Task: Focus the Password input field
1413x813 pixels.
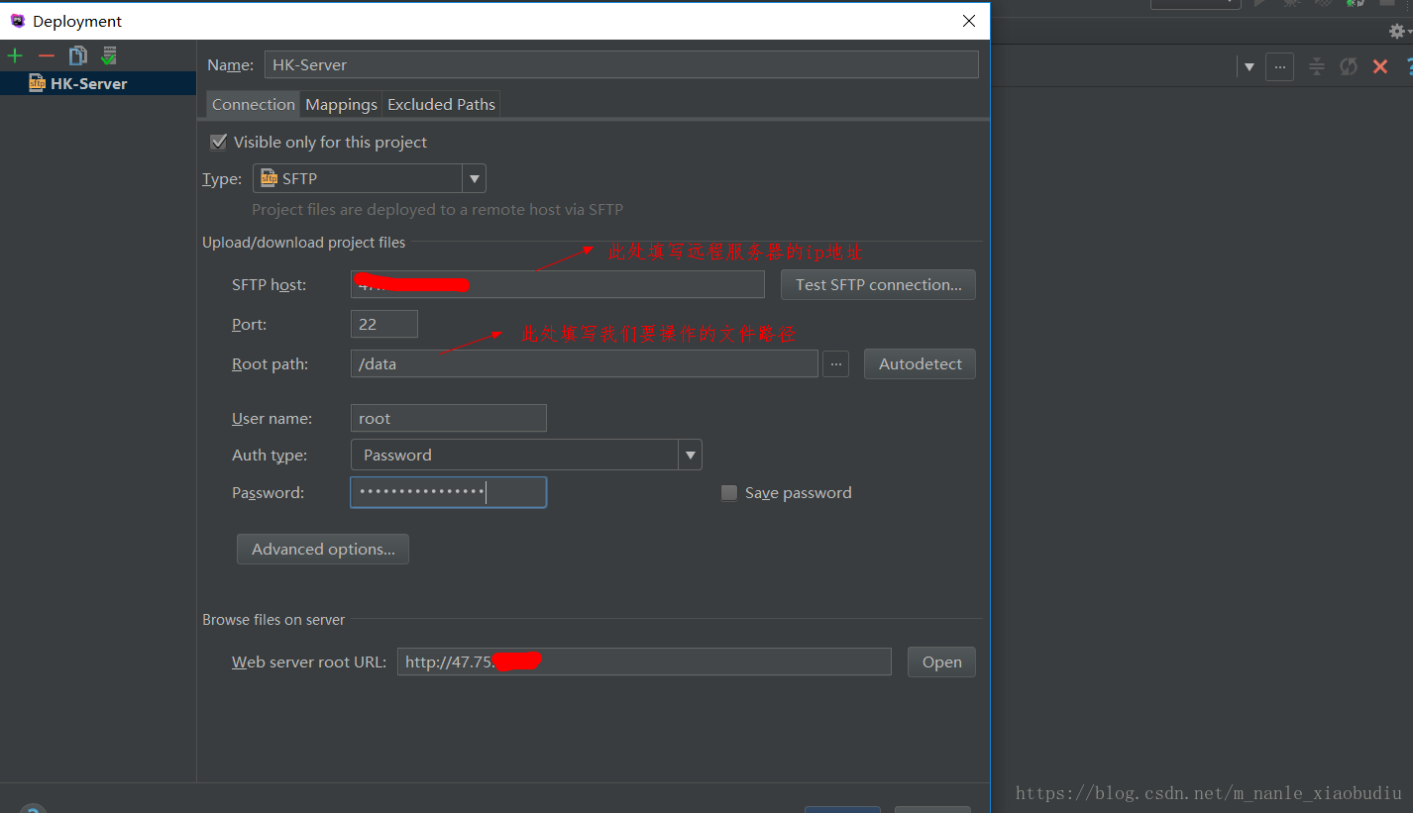Action: point(449,492)
